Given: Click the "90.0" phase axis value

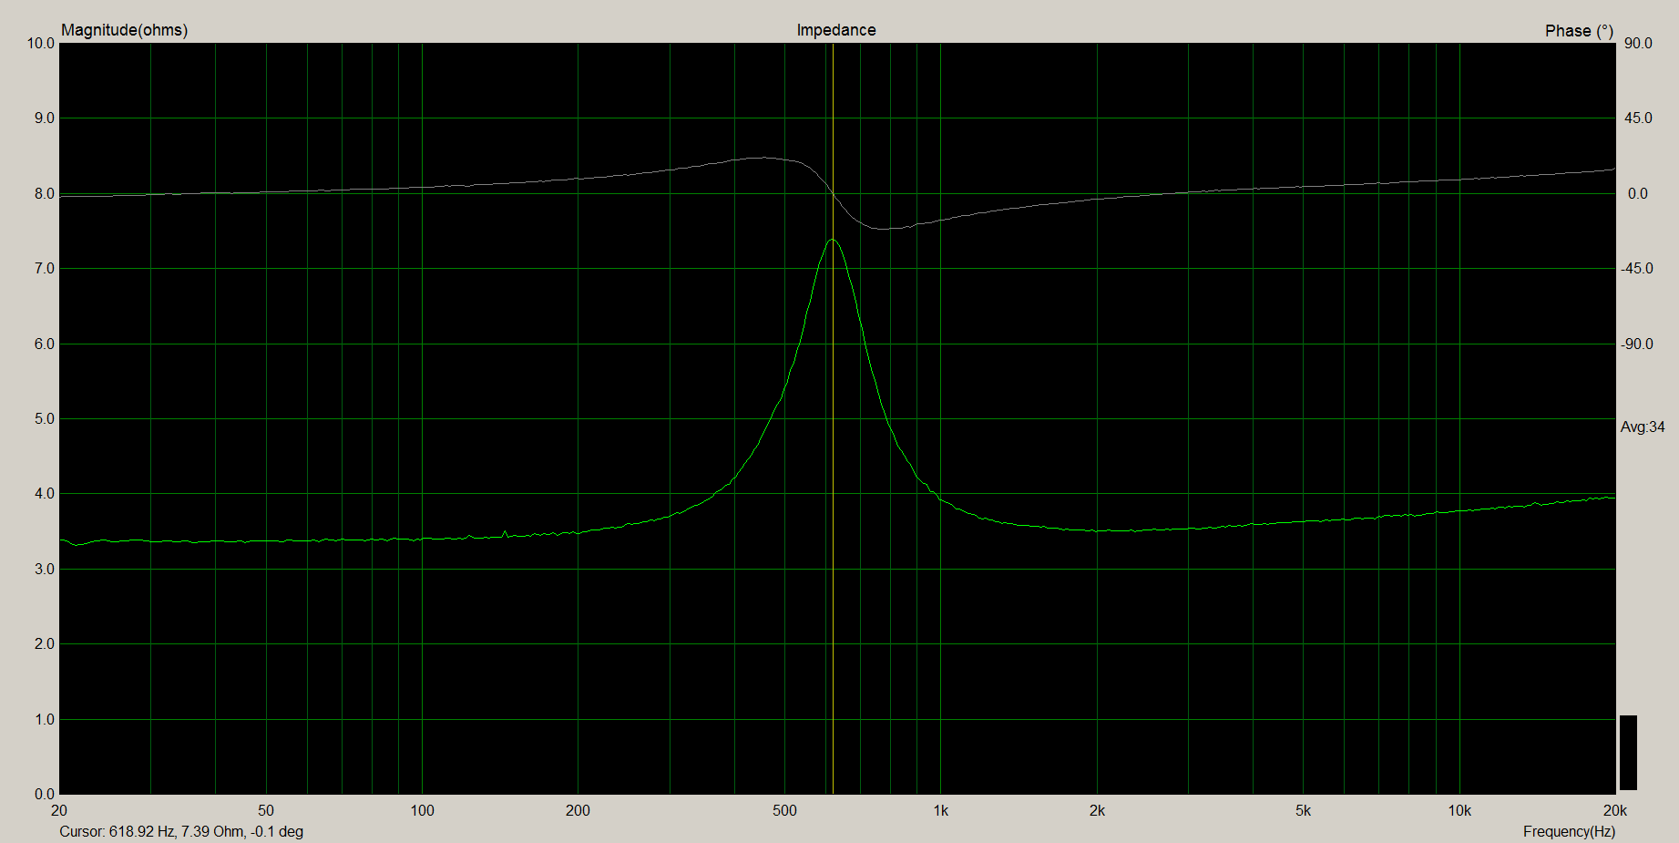Looking at the screenshot, I should coord(1638,44).
